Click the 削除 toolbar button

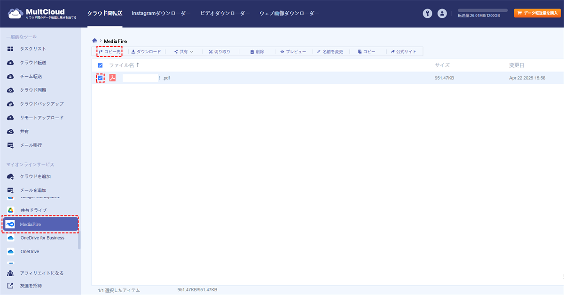point(257,52)
